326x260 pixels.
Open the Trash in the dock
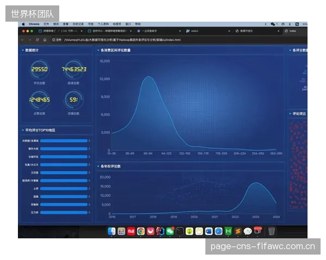[x=271, y=231]
